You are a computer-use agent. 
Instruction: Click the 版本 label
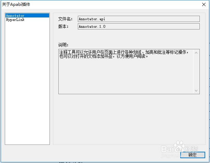tap(64, 26)
